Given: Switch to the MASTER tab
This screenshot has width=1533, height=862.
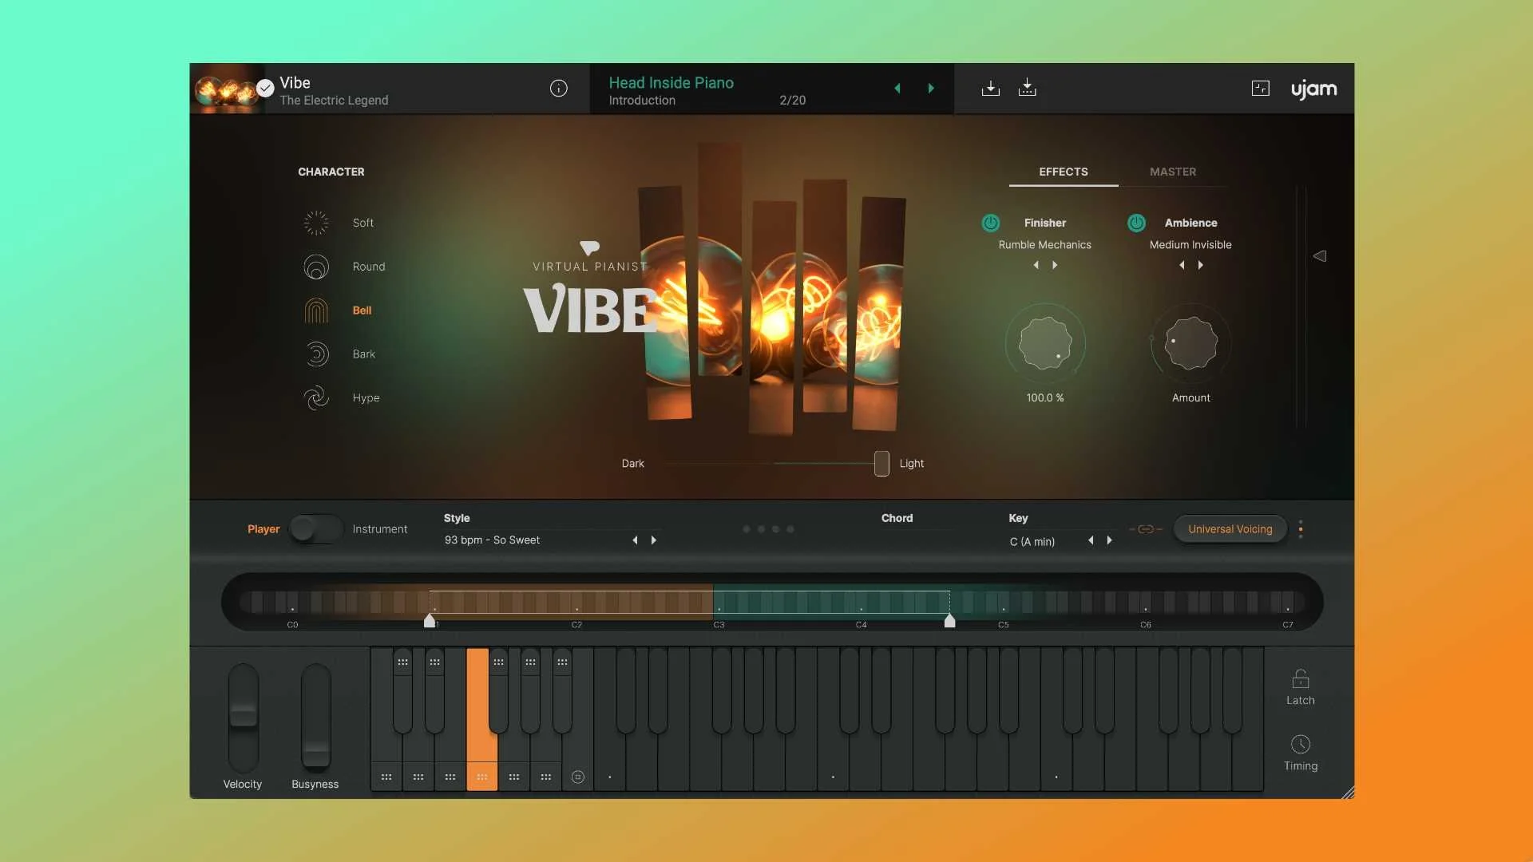Looking at the screenshot, I should 1172,172.
